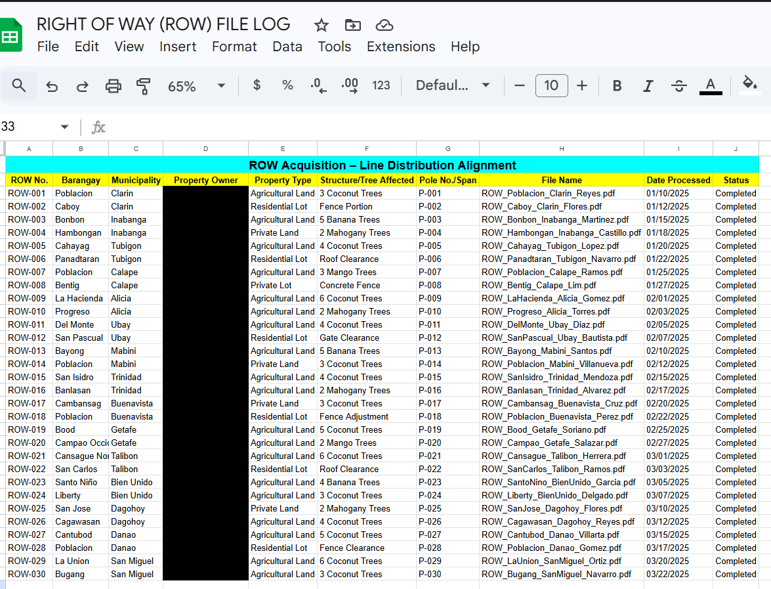Image resolution: width=771 pixels, height=589 pixels.
Task: Open the Format menu
Action: click(234, 47)
